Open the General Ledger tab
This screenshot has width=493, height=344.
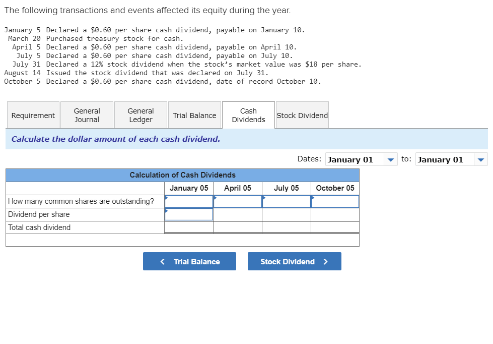click(140, 115)
